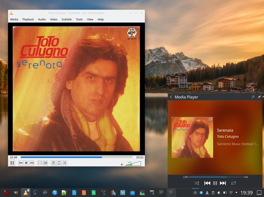Expand hidden system tray icons arrow
Viewport: 264px width, 197px height.
tap(236, 193)
